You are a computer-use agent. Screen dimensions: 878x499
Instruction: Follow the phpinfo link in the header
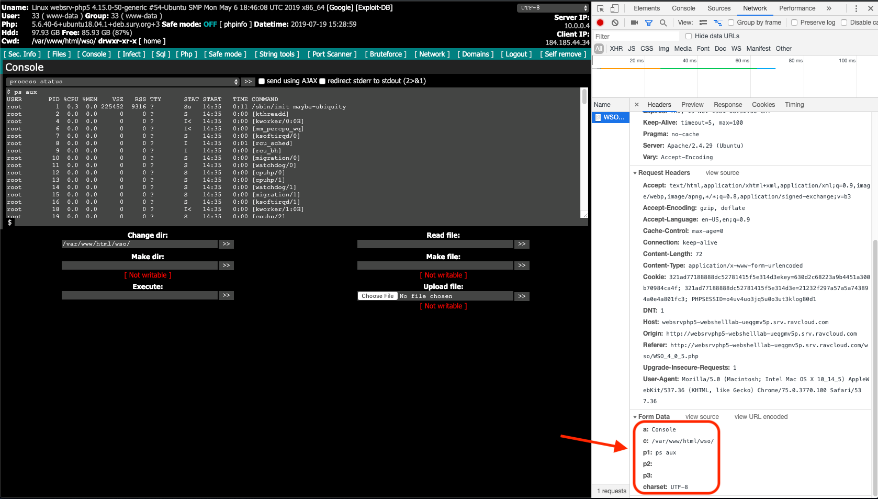point(235,24)
